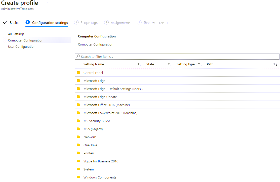
Task: Open Network row
Action: [x=177, y=137]
